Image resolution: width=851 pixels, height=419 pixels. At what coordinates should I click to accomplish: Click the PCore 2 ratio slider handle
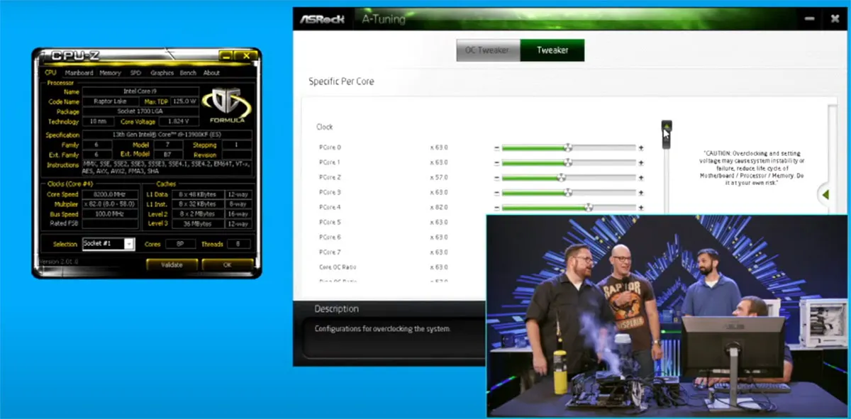click(x=561, y=178)
